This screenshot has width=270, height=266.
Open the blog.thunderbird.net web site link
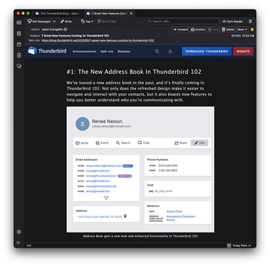coord(98,40)
